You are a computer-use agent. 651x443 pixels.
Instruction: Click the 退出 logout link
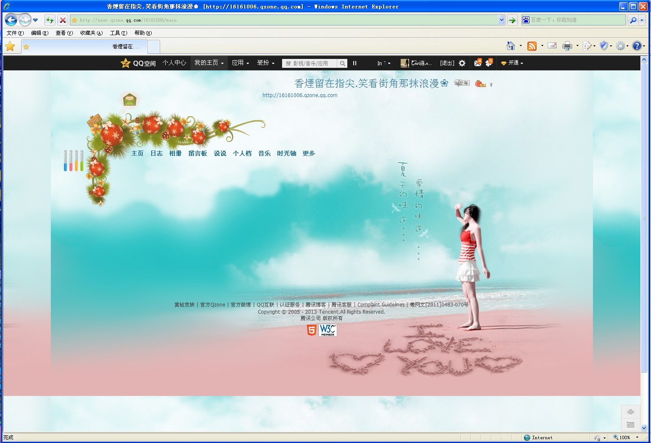pyautogui.click(x=447, y=63)
